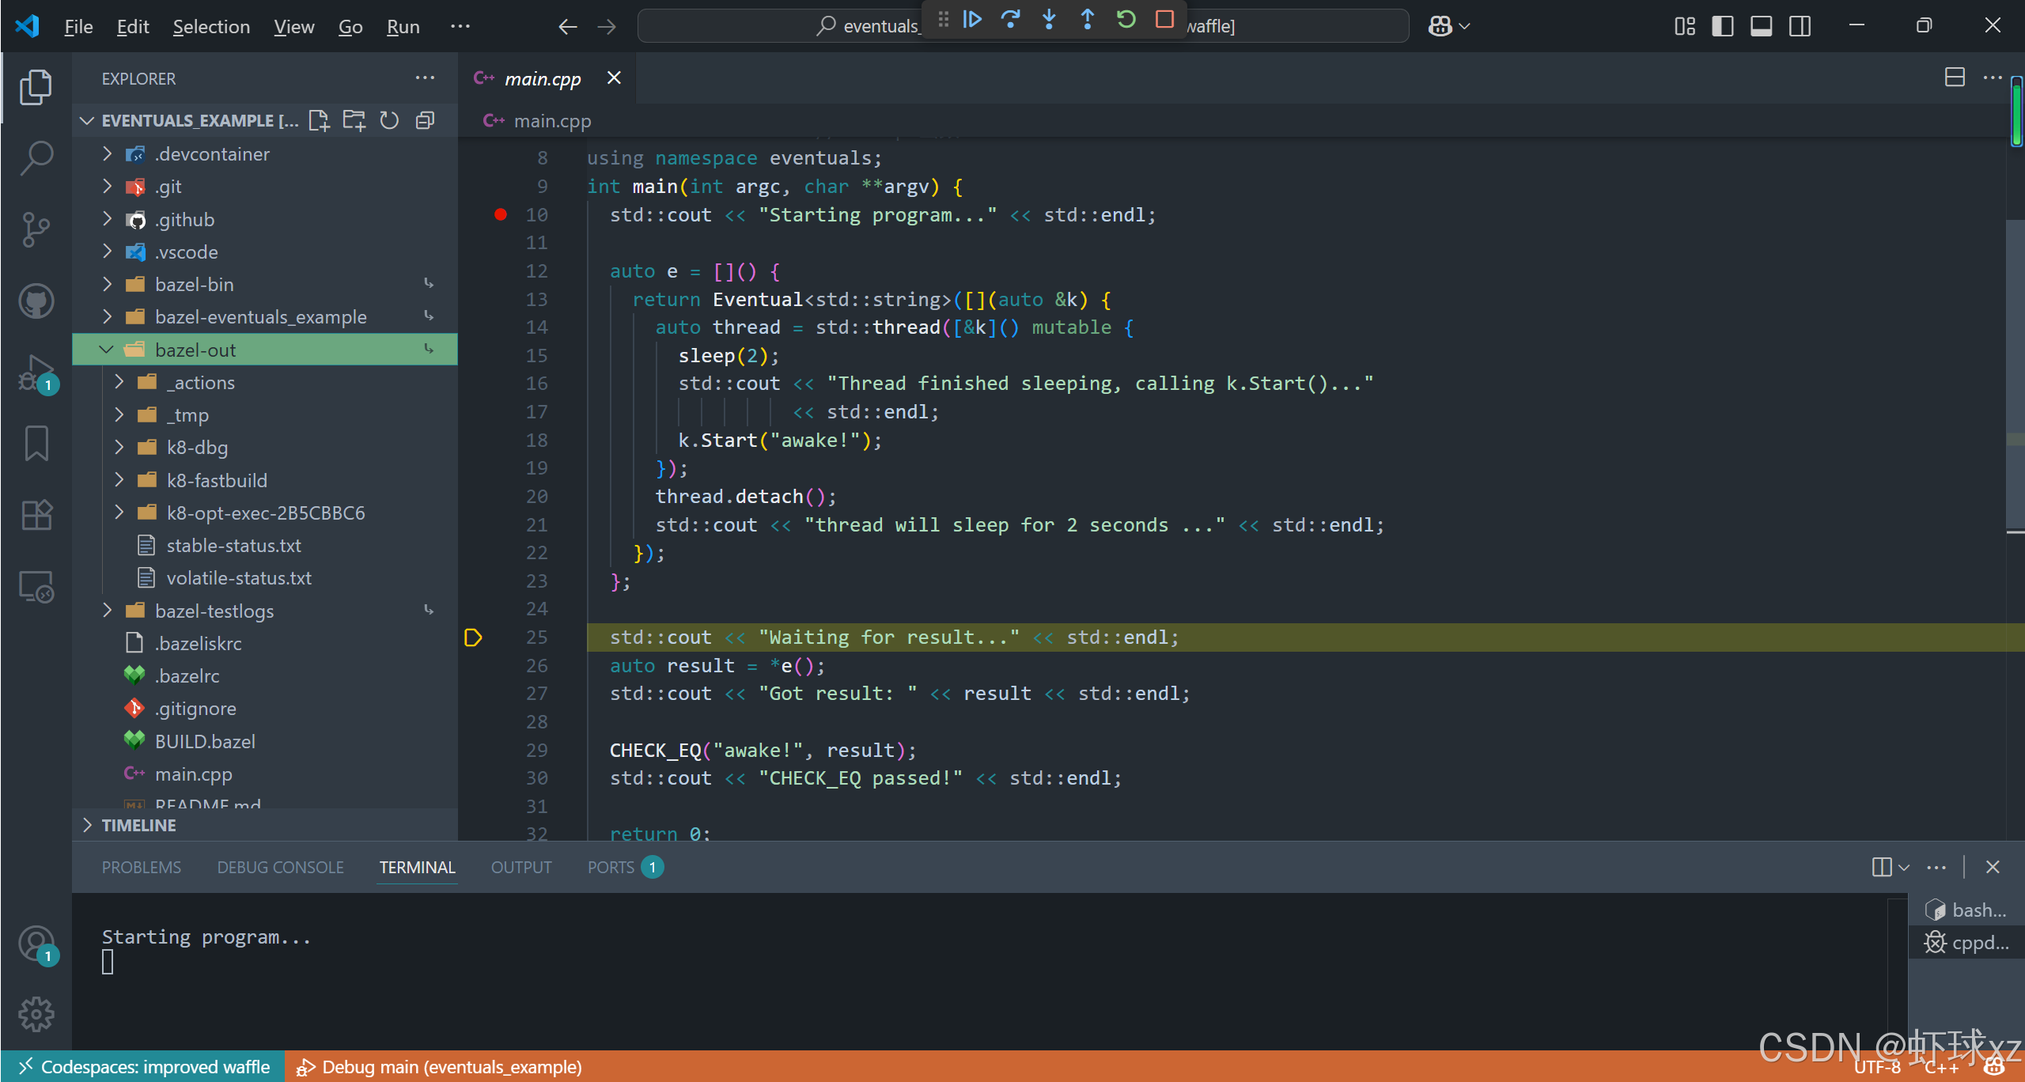Customize layout from title bar
This screenshot has height=1082, width=2025.
1684,26
